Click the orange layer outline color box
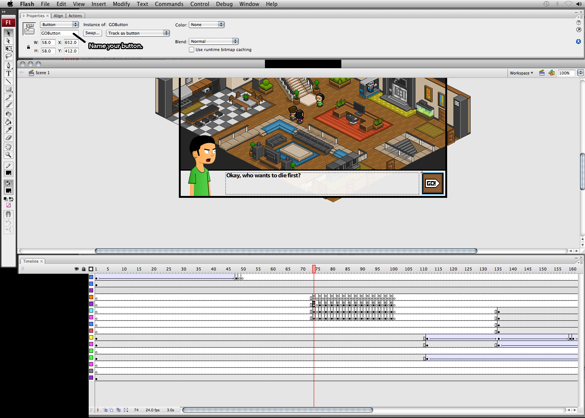585x418 pixels. [x=91, y=297]
